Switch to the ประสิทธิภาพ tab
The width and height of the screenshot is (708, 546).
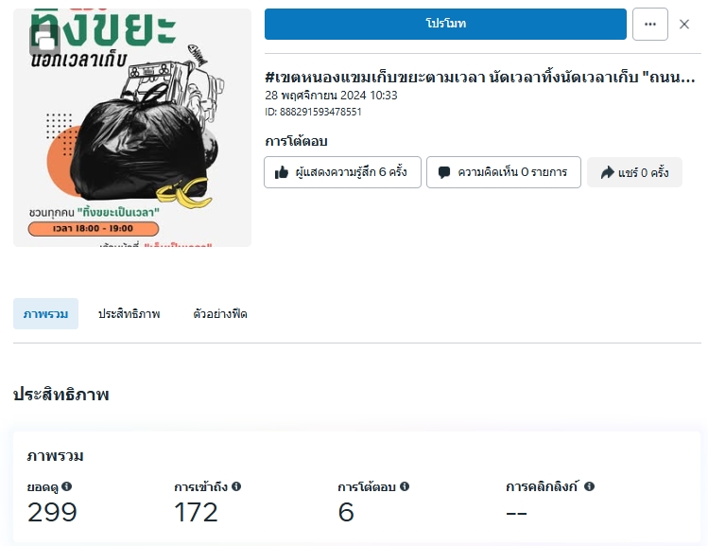(x=130, y=313)
